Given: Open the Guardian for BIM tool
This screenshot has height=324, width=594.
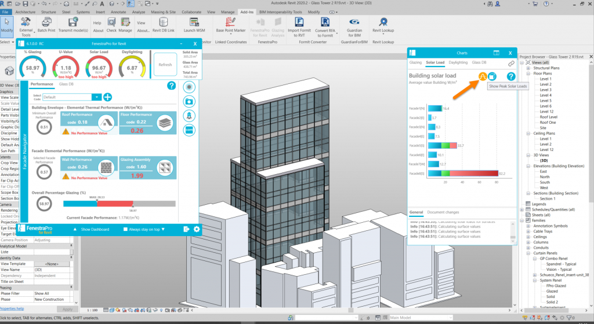Looking at the screenshot, I should [354, 27].
